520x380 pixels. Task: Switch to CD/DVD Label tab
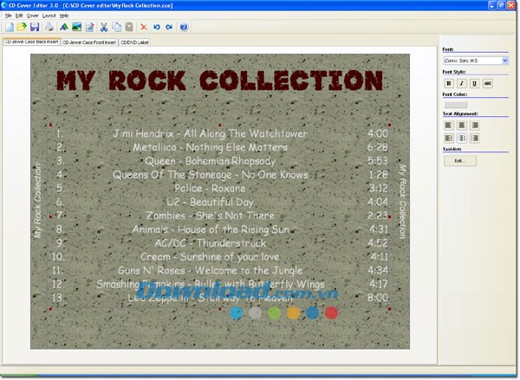tap(134, 42)
